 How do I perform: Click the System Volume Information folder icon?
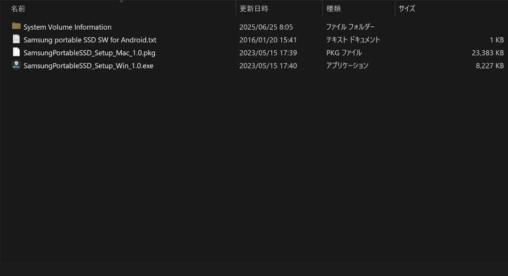16,27
